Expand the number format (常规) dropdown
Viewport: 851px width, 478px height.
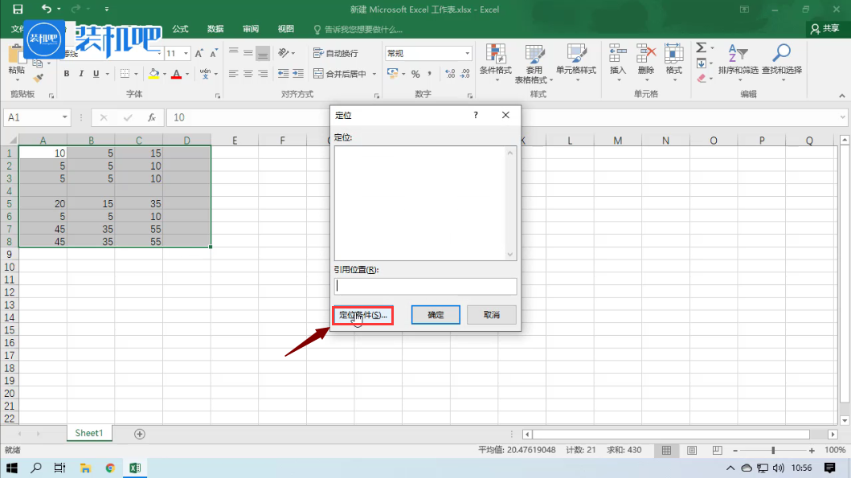coord(468,54)
